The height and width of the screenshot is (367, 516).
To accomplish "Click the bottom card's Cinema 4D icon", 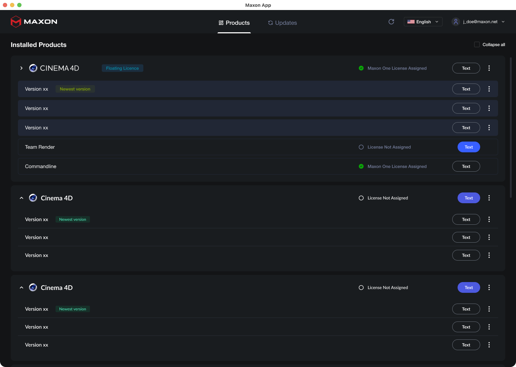I will coord(33,287).
